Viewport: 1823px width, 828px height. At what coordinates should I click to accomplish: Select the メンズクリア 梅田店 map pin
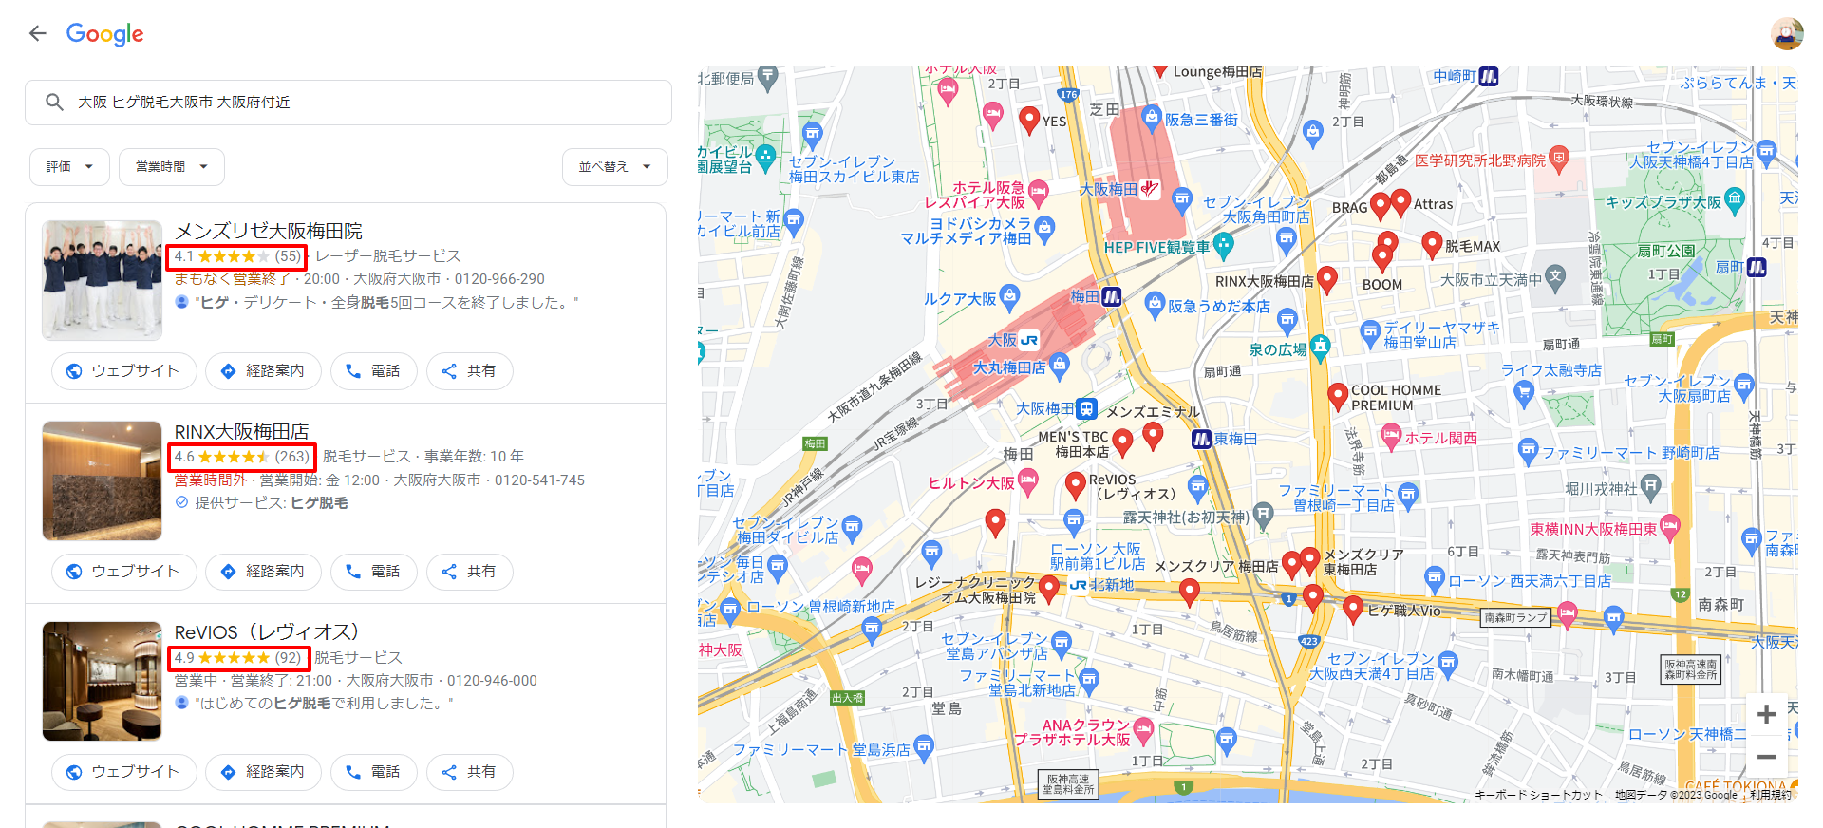coord(1291,564)
